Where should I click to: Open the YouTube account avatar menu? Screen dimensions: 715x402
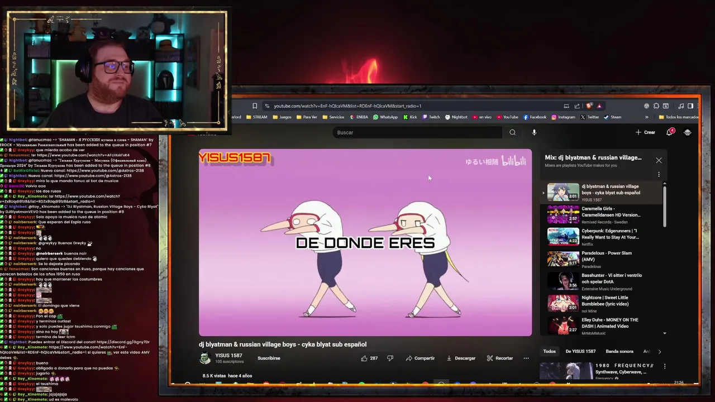688,132
